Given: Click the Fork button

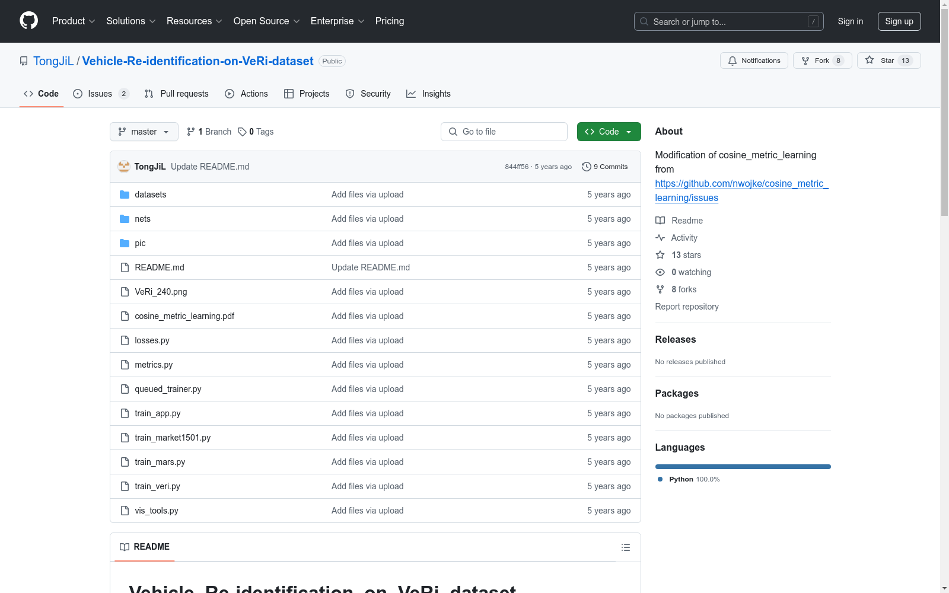Looking at the screenshot, I should pos(822,60).
